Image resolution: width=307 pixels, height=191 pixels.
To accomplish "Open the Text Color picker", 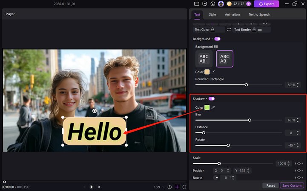I will pos(212,29).
